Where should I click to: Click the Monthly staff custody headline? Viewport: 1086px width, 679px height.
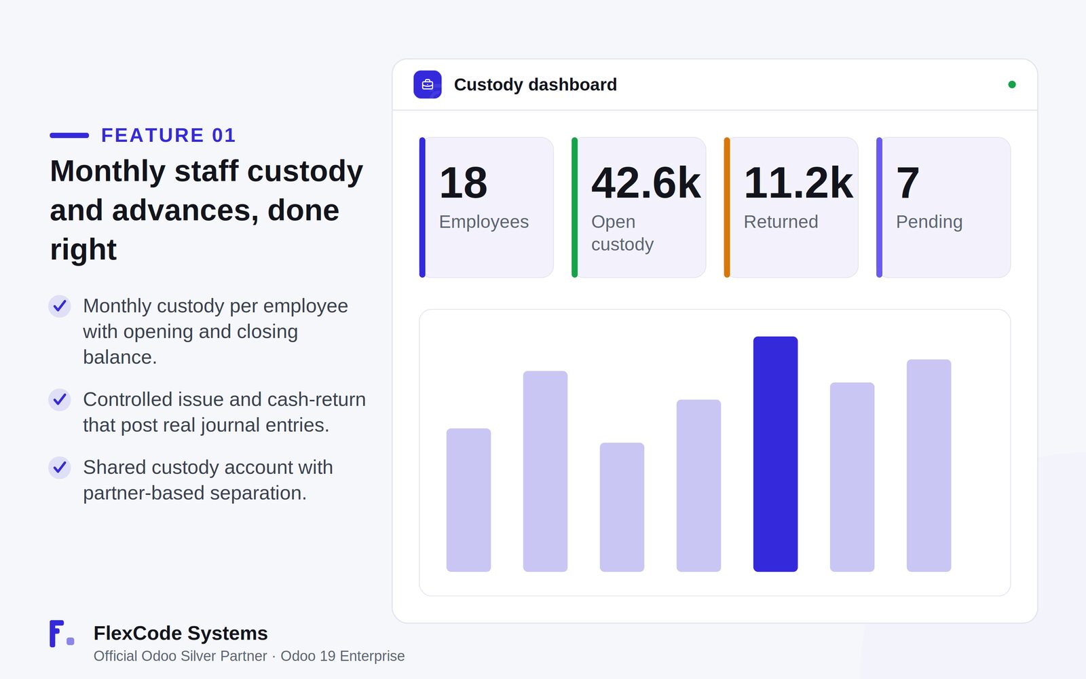[207, 210]
